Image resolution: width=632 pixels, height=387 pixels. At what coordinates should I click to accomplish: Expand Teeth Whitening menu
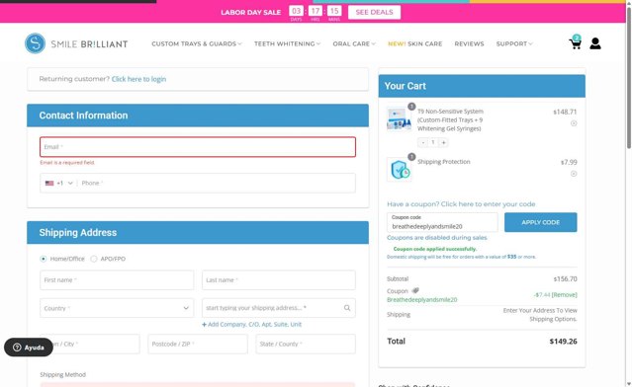coord(287,43)
